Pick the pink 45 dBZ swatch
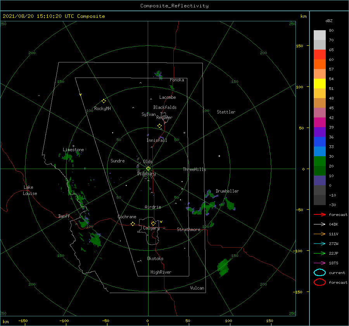Screen dimensions: 349x326 tap(320, 112)
